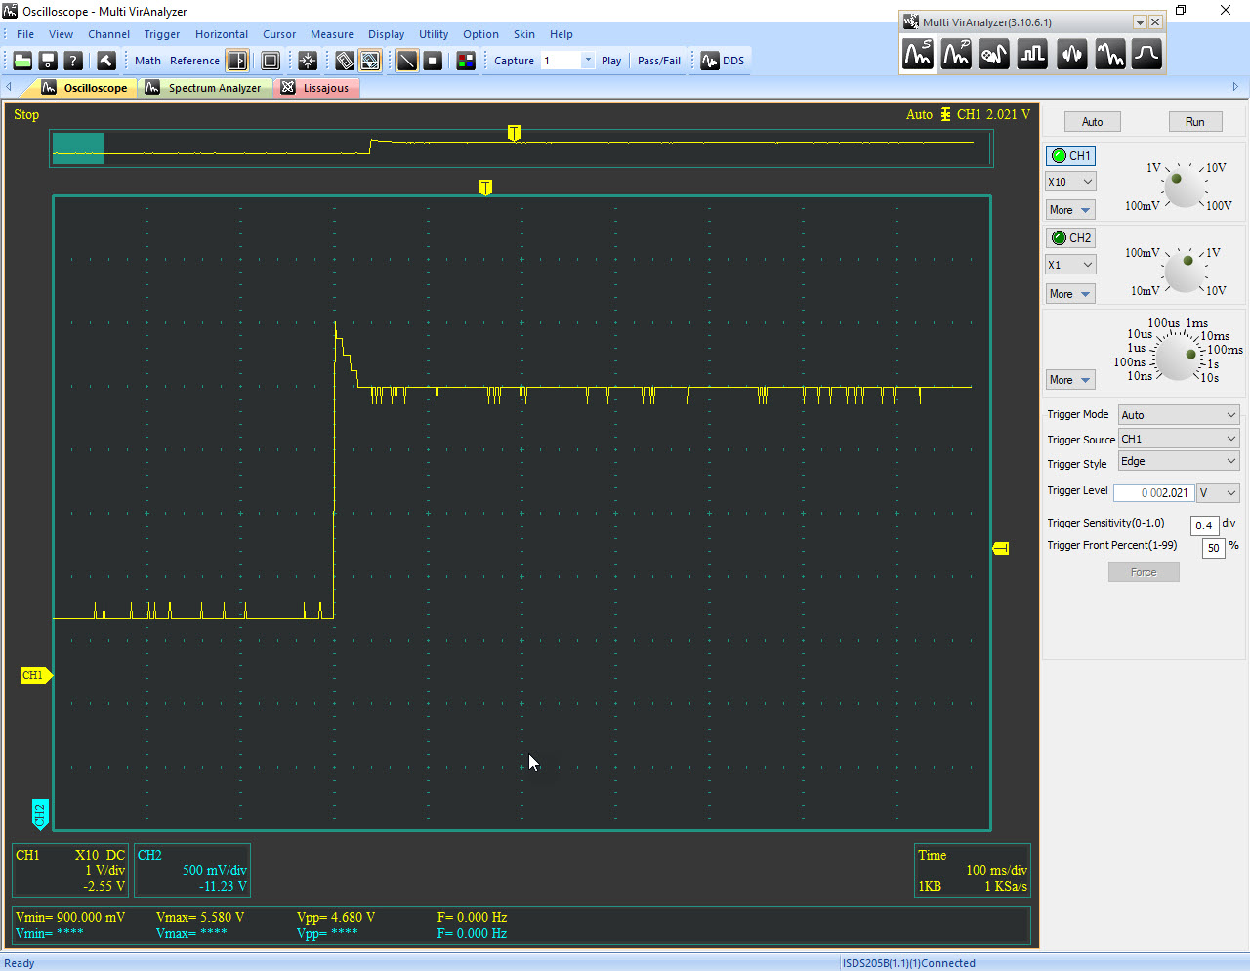This screenshot has height=971, width=1250.
Task: Click the stop square toolbar icon
Action: (433, 61)
